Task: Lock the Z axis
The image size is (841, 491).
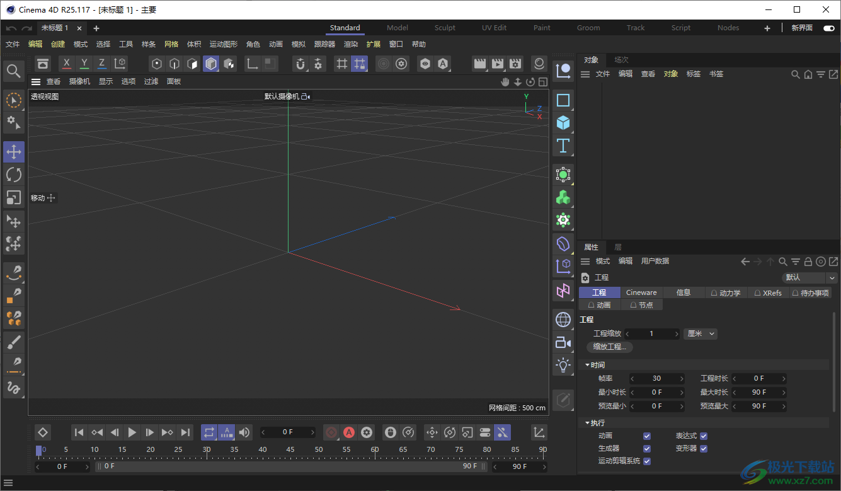Action: tap(102, 64)
